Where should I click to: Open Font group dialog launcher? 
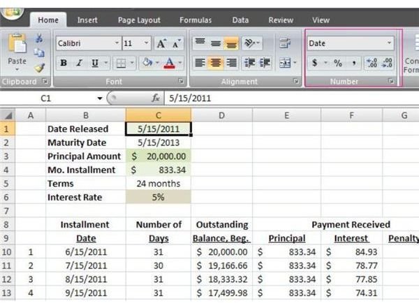(x=181, y=81)
